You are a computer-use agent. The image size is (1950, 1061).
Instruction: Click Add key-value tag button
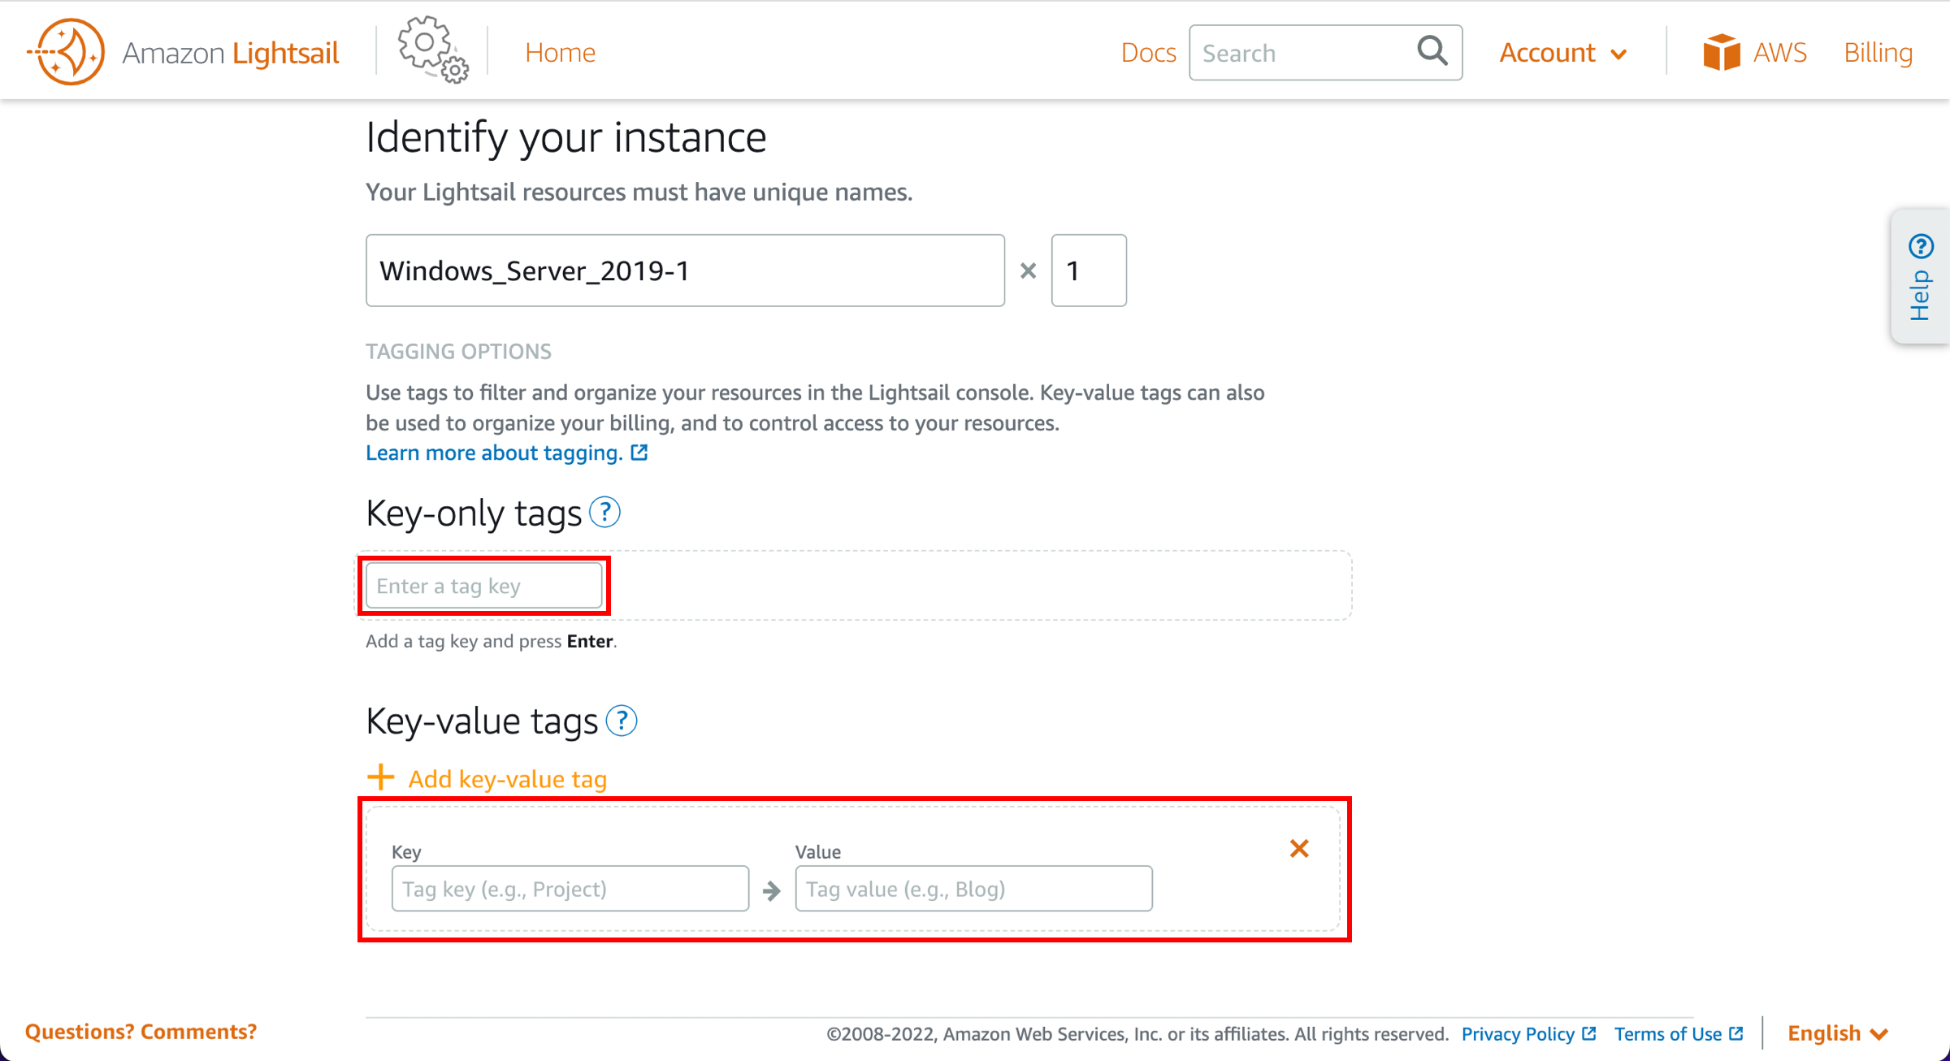click(507, 779)
